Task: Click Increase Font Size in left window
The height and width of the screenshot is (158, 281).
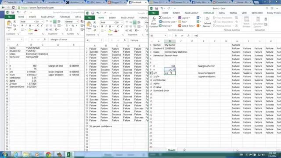Action: (38, 25)
